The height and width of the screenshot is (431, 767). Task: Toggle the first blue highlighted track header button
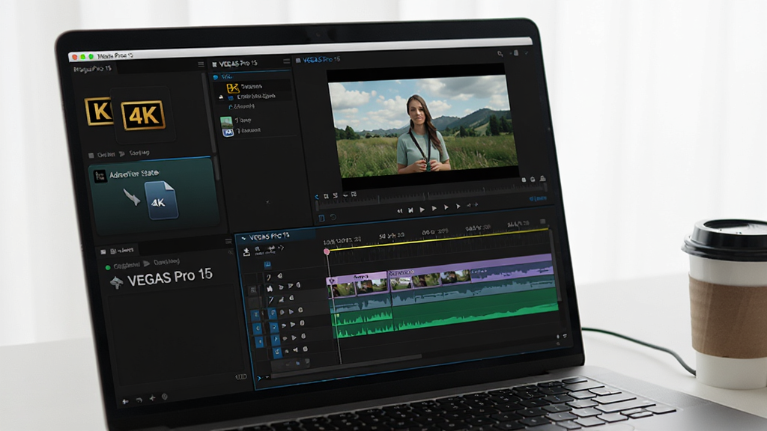pyautogui.click(x=255, y=316)
